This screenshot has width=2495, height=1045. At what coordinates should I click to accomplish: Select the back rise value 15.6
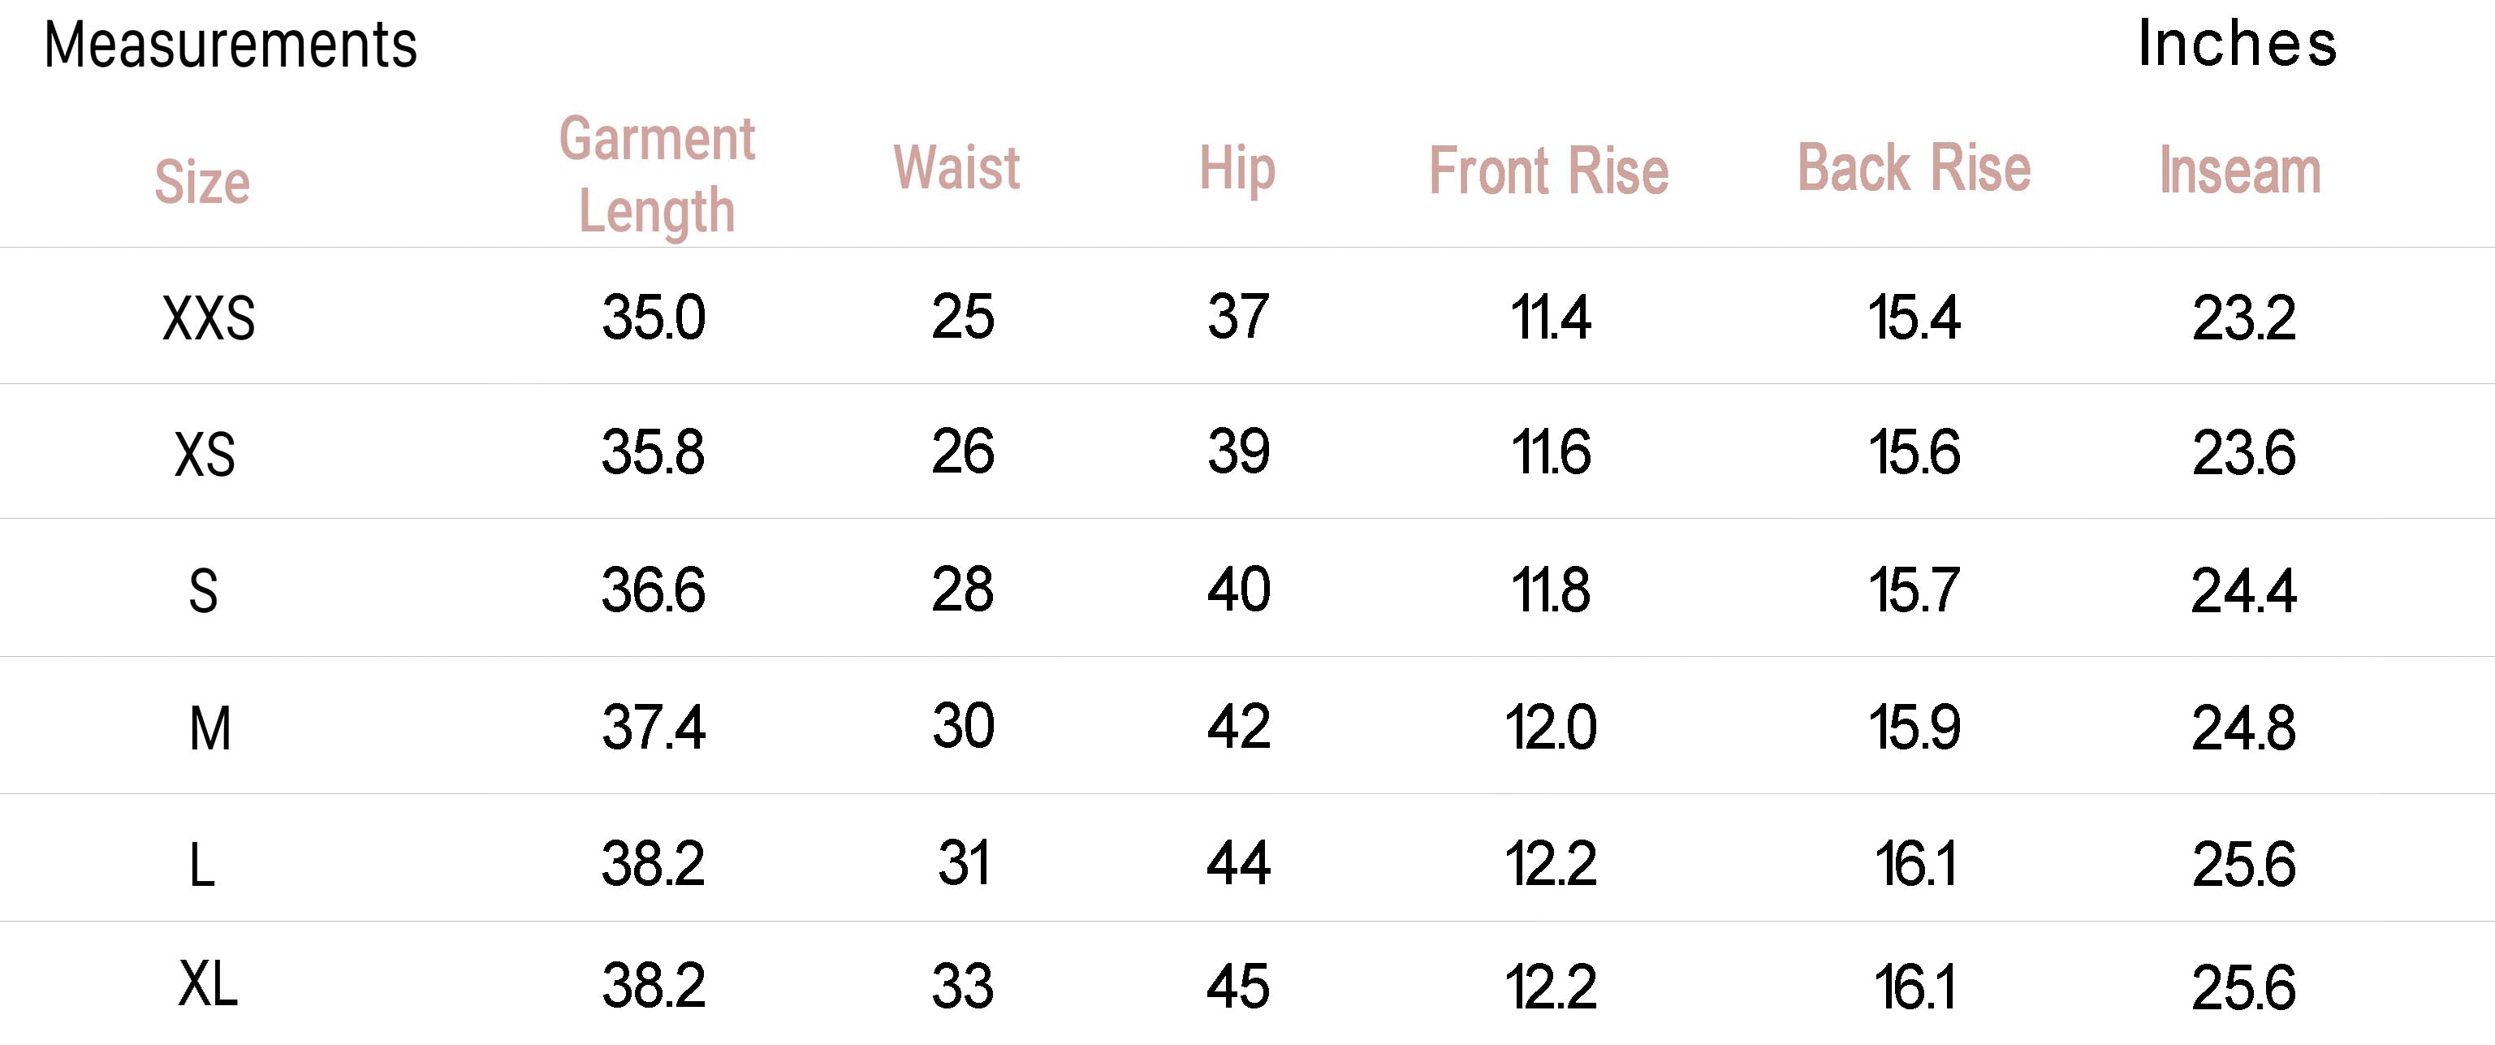coord(1914,453)
